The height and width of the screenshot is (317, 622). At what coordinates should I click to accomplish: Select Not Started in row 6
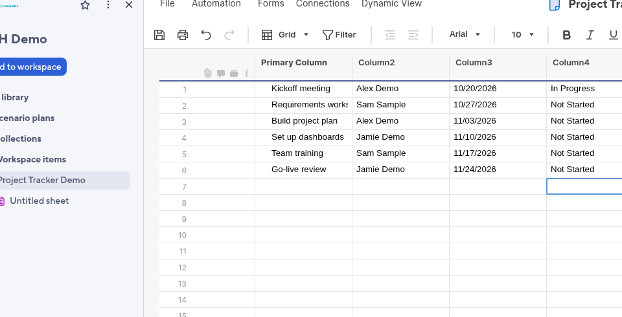click(x=584, y=170)
